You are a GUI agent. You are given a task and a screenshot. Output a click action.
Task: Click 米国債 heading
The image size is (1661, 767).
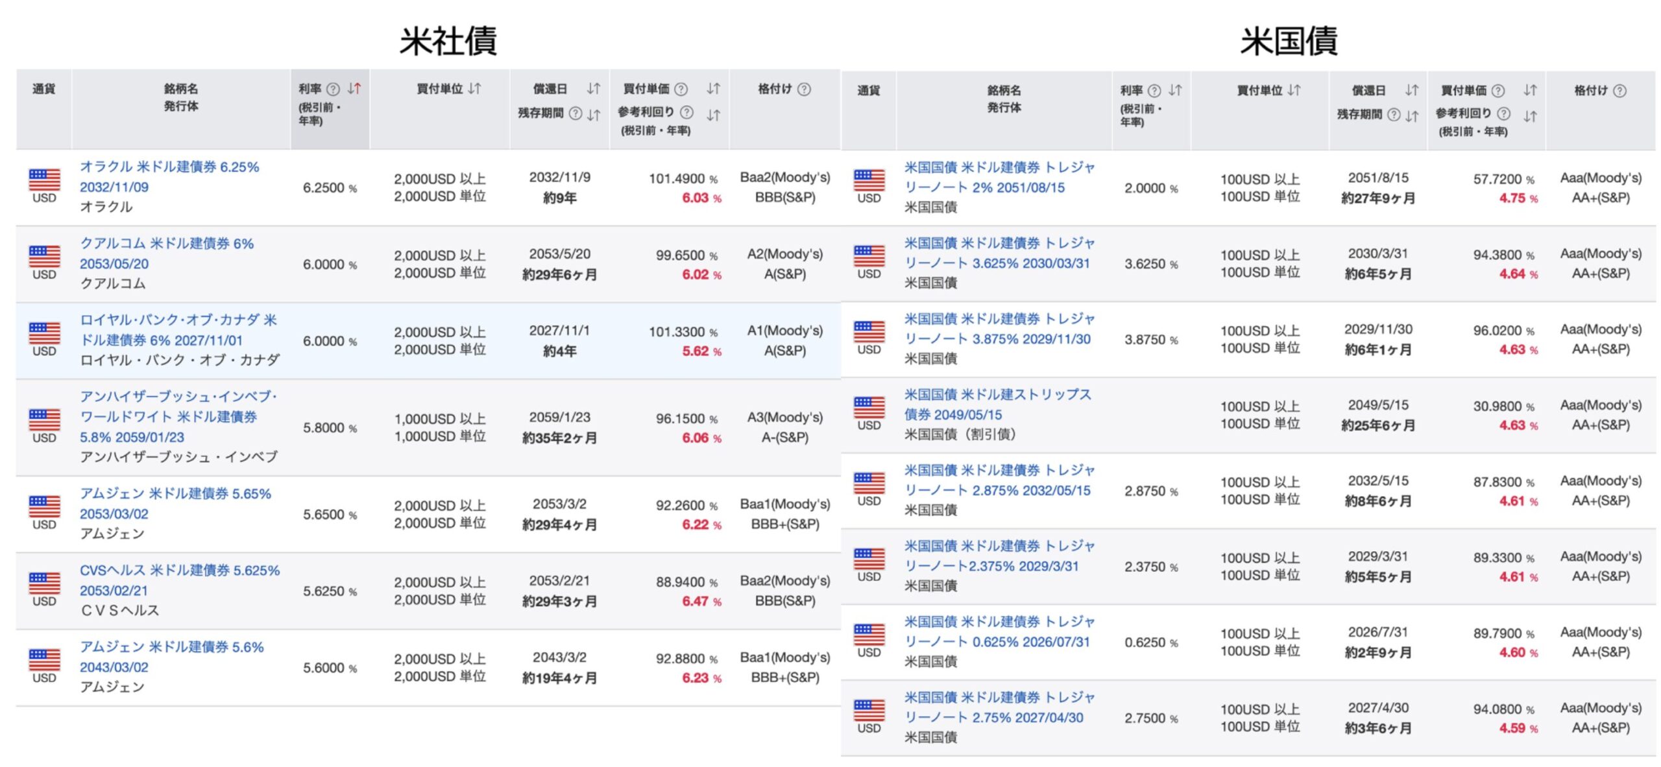click(1289, 40)
